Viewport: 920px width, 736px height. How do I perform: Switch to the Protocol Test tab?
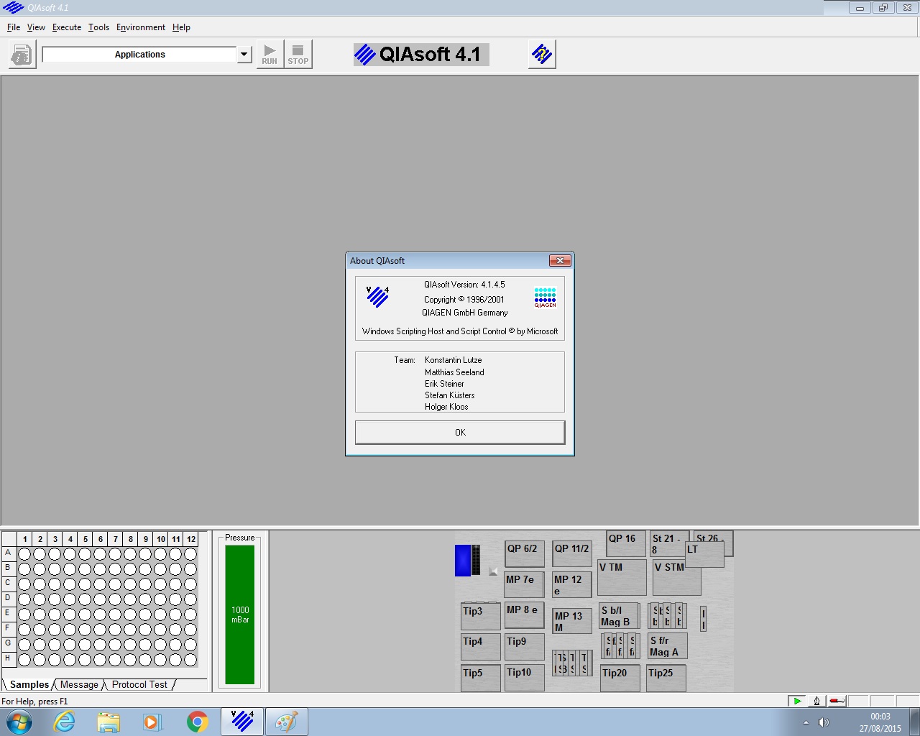click(139, 685)
